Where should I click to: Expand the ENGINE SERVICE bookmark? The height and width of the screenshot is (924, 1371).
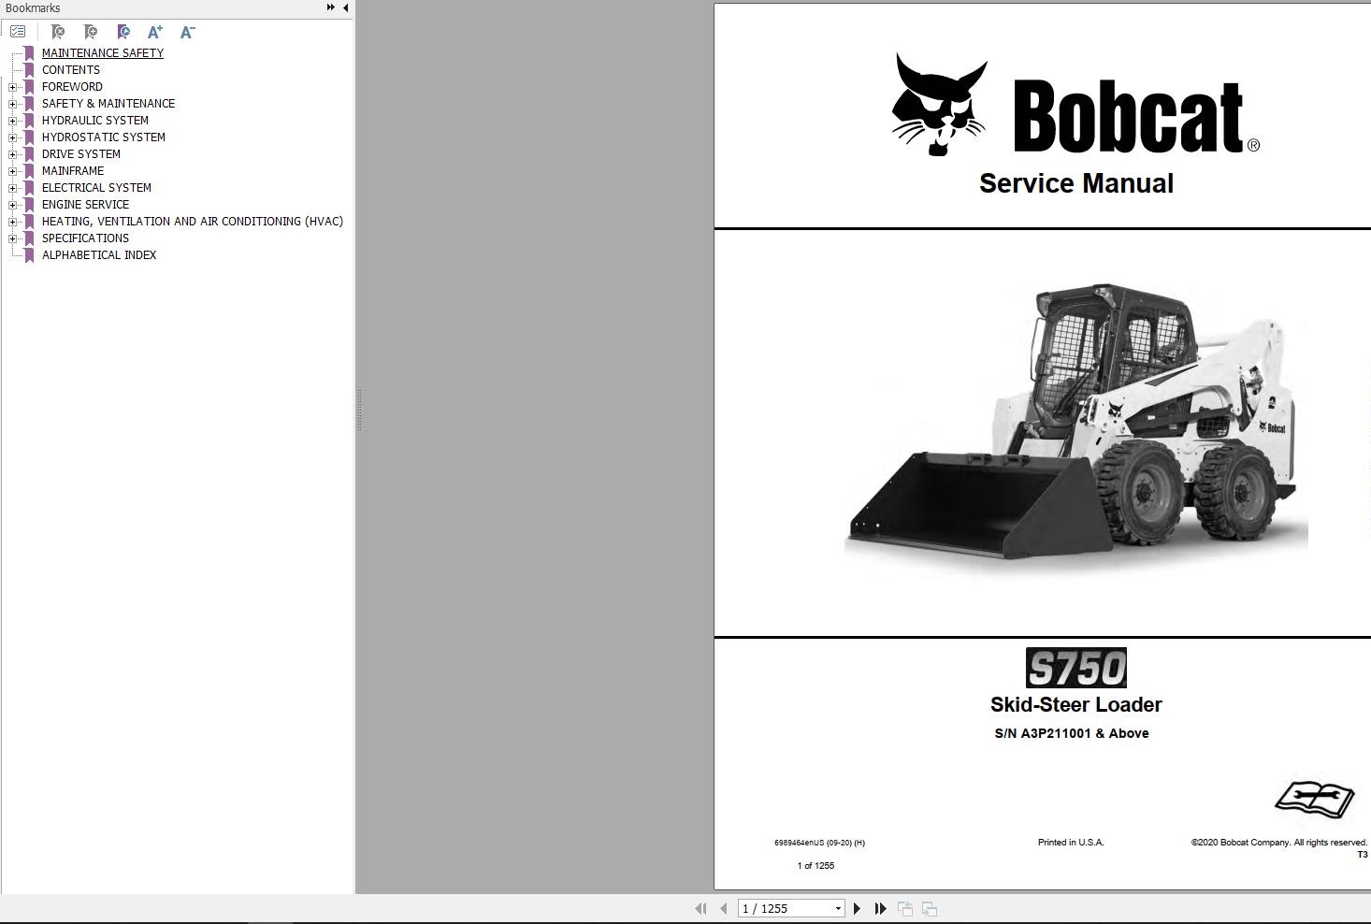[x=12, y=205]
